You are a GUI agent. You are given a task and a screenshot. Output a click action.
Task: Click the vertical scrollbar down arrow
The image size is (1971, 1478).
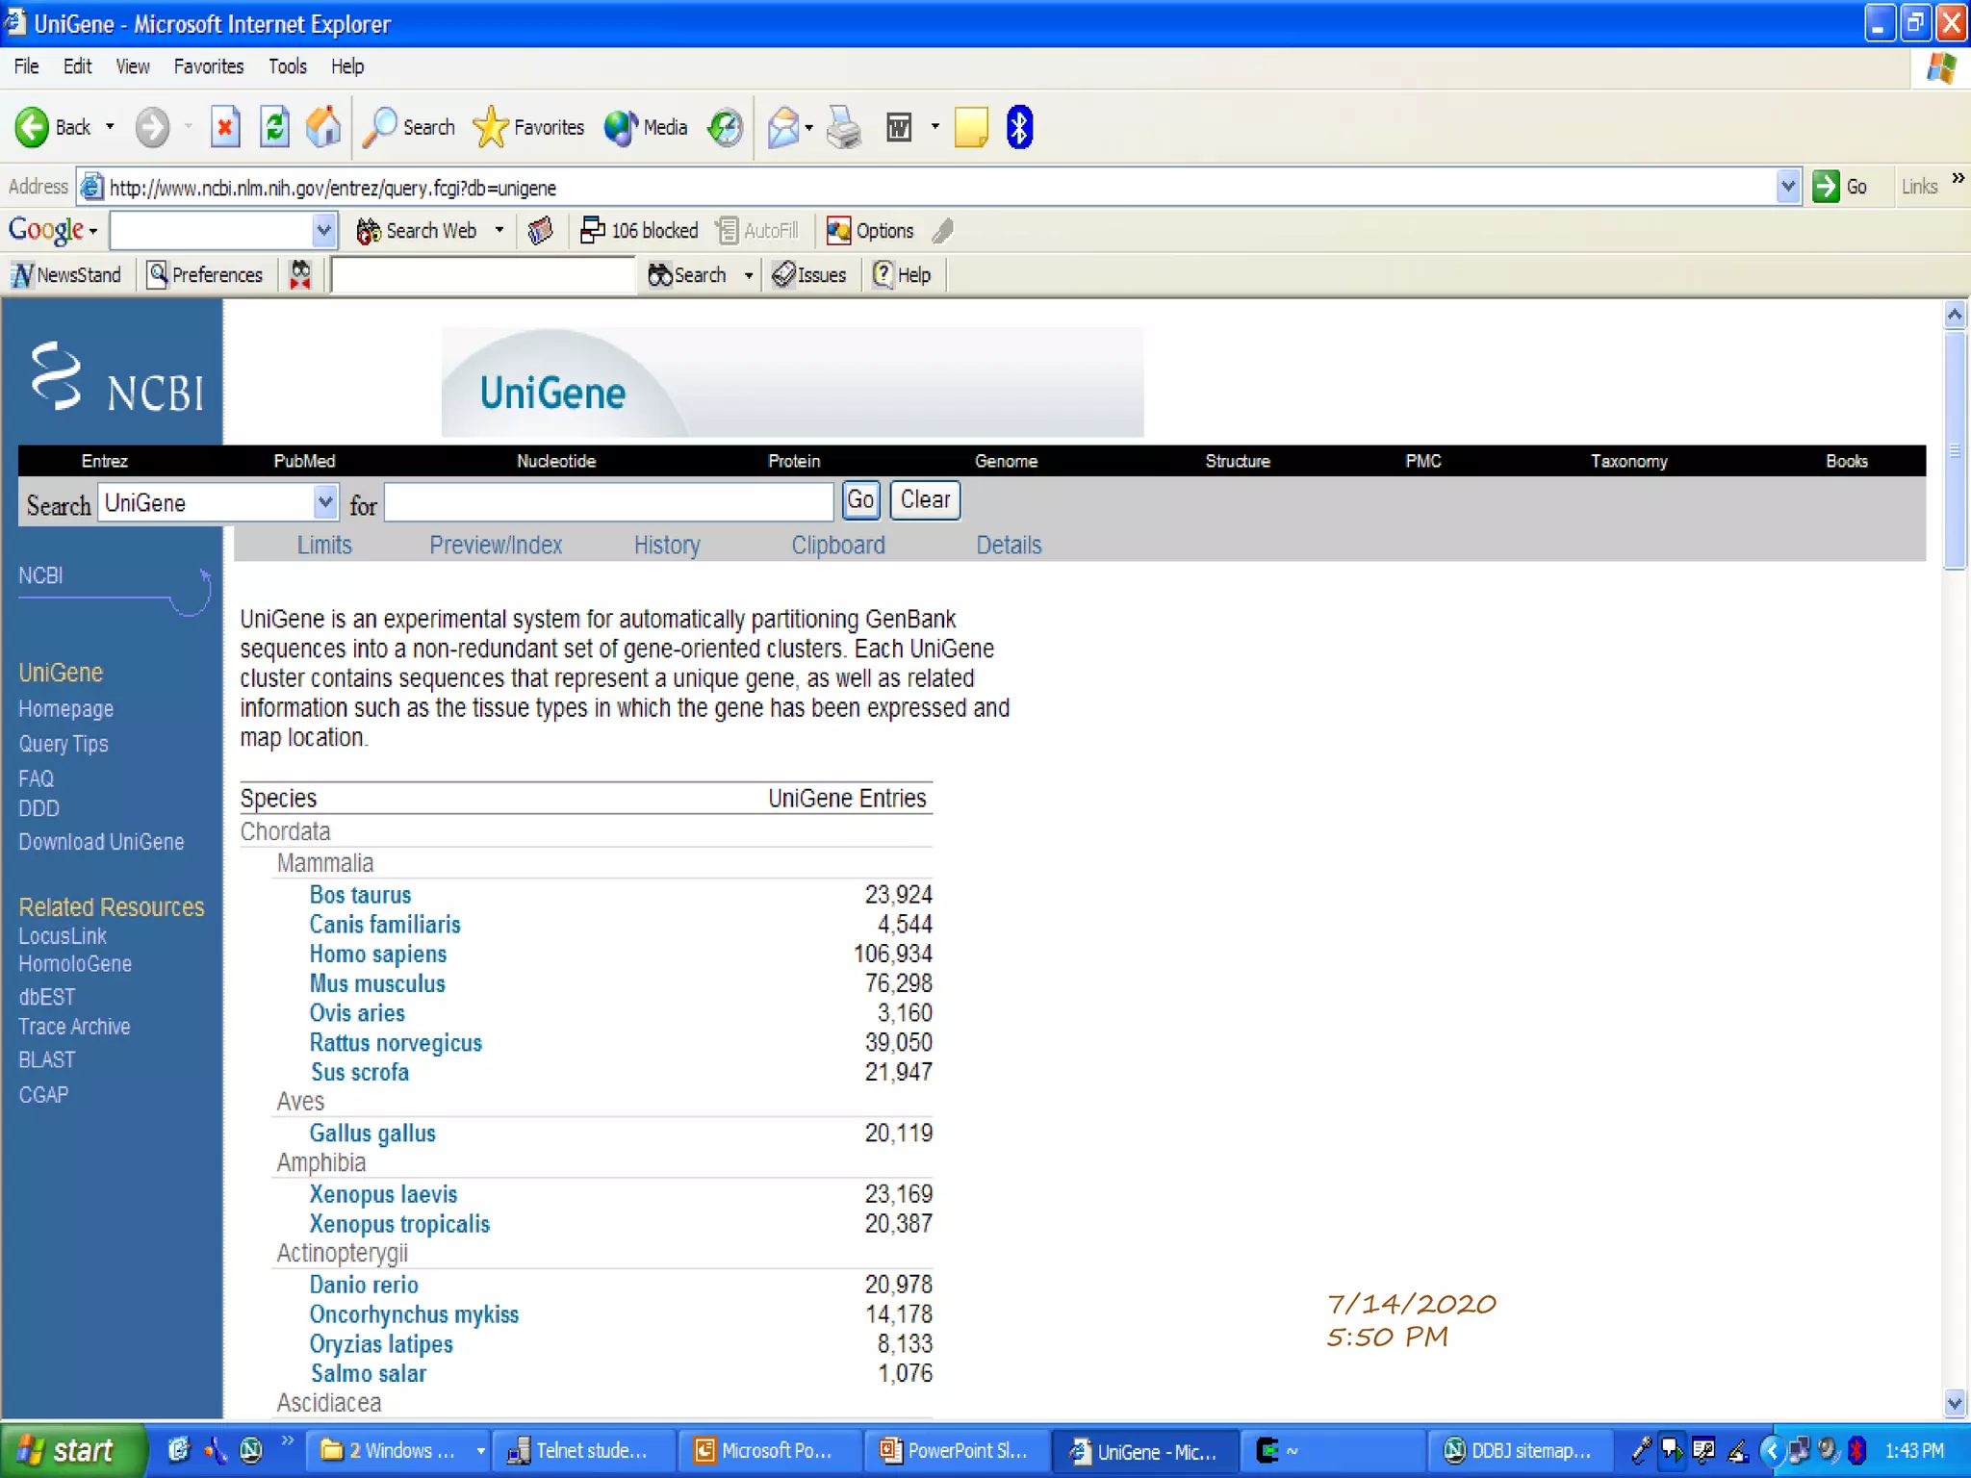pos(1954,1403)
